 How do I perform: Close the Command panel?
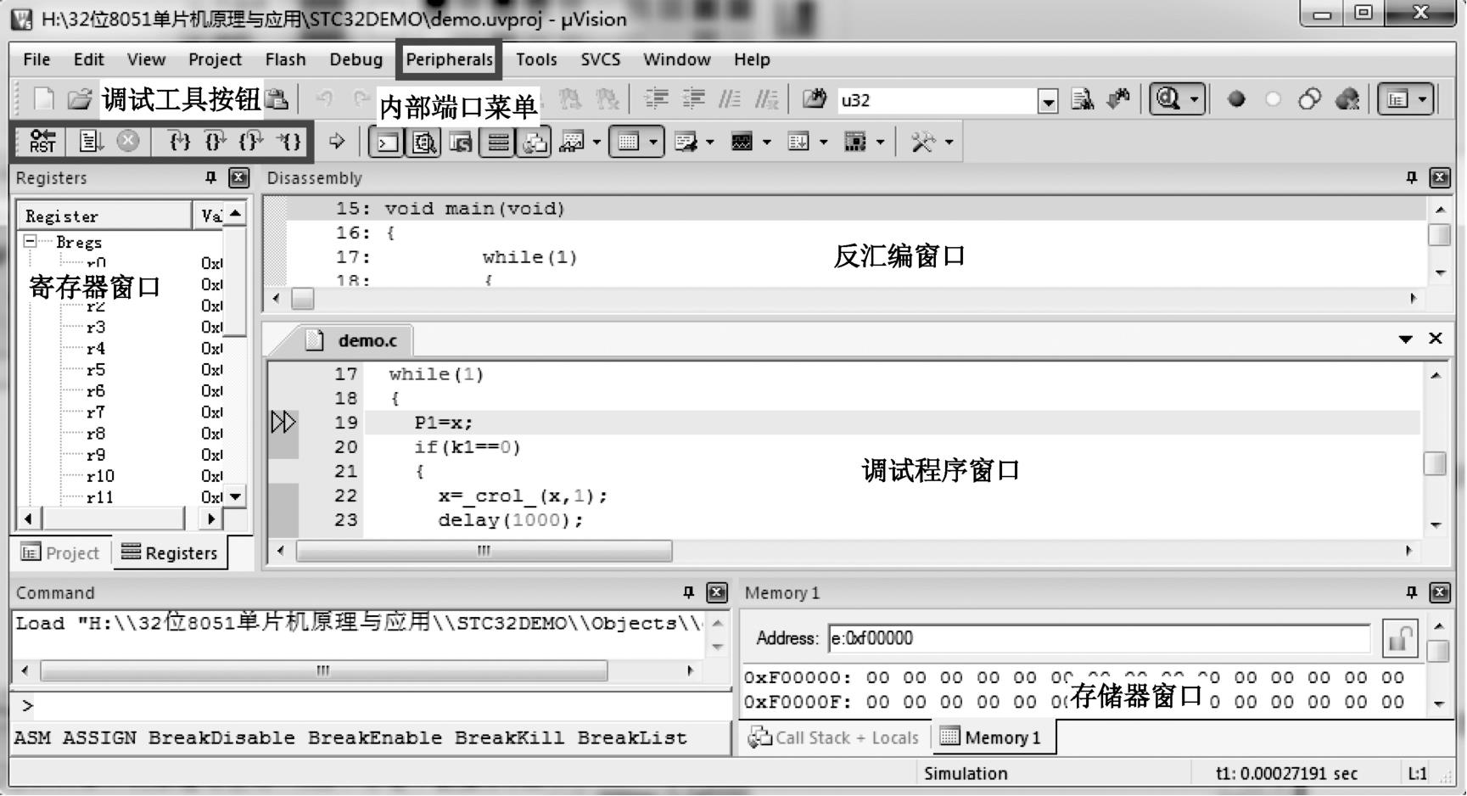717,592
